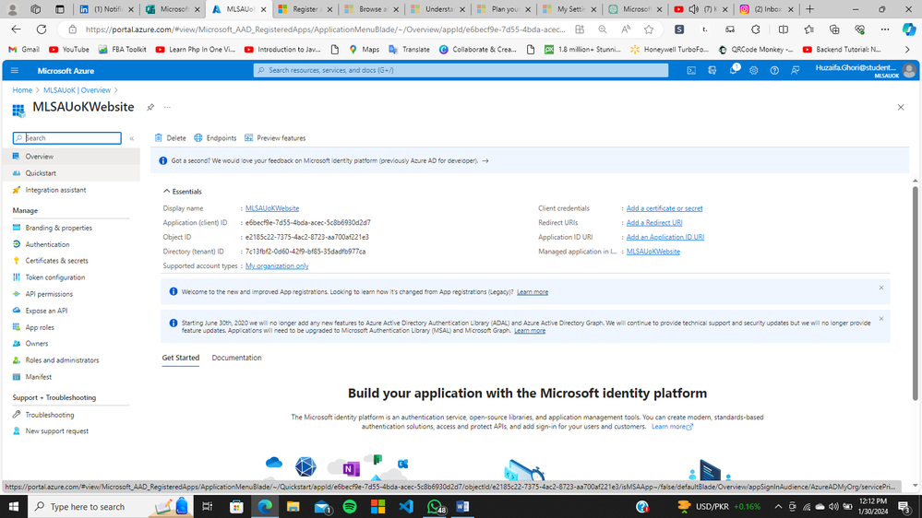Dismiss the App registrations welcome notice
Viewport: 922px width, 518px height.
tap(881, 288)
